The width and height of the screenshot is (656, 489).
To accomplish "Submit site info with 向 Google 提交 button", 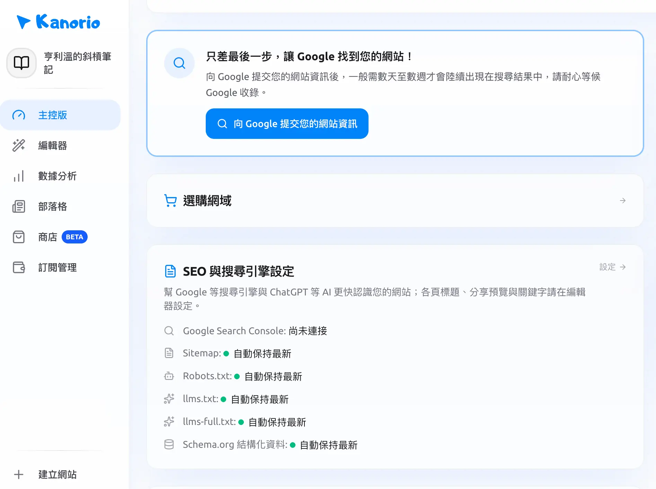I will 287,124.
